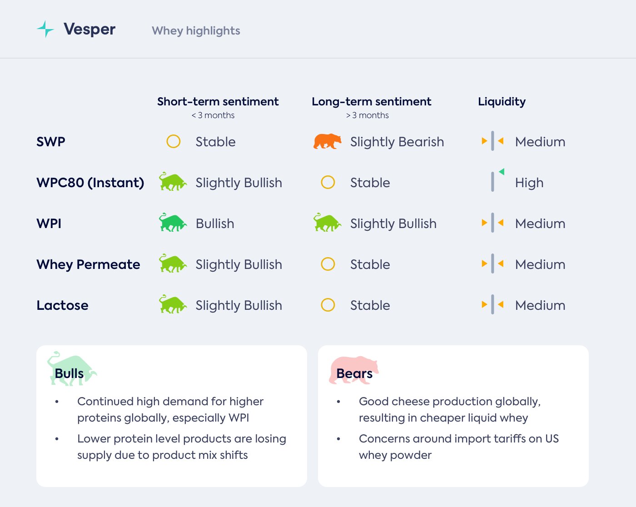Click the High liquidity flag icon for WPC80
The image size is (636, 507).
pos(497,180)
